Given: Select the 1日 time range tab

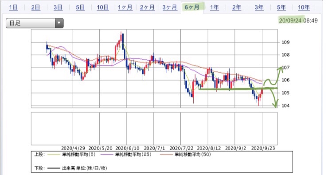Looking at the screenshot, I should (13, 8).
